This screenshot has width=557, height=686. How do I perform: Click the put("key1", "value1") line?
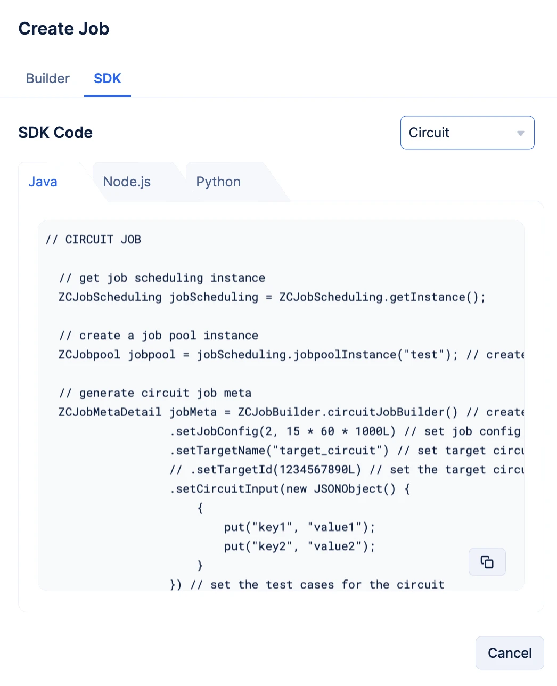click(300, 527)
